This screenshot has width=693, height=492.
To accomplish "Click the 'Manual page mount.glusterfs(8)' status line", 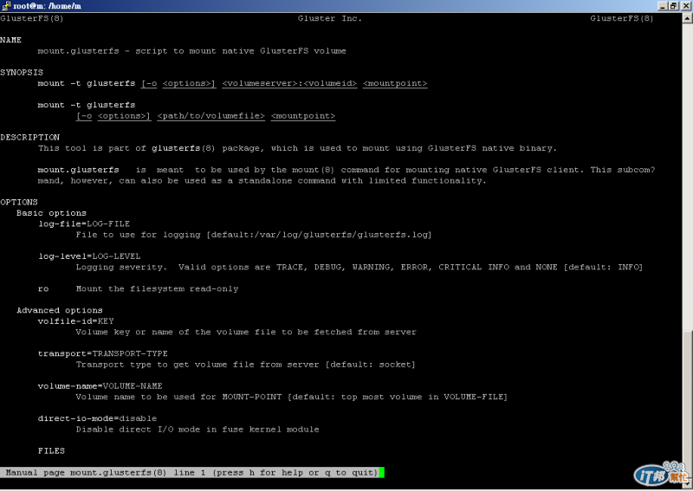I will pos(191,473).
